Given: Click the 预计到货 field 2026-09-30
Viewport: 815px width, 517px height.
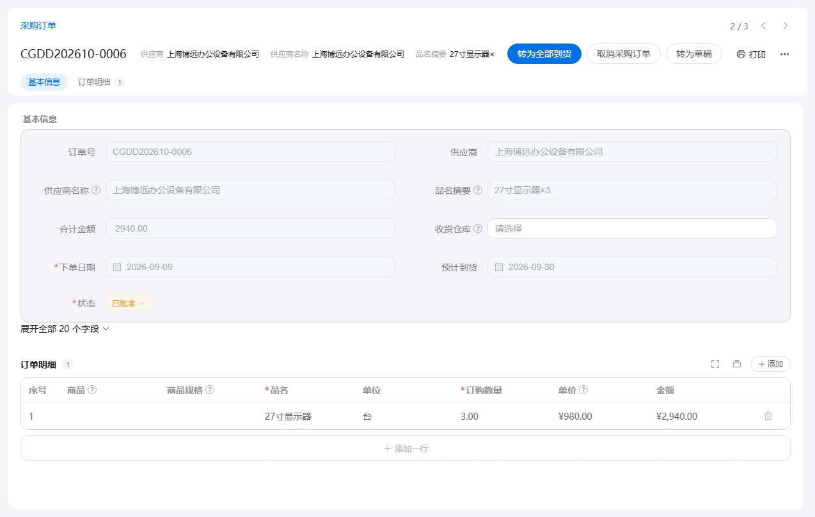Looking at the screenshot, I should point(632,267).
